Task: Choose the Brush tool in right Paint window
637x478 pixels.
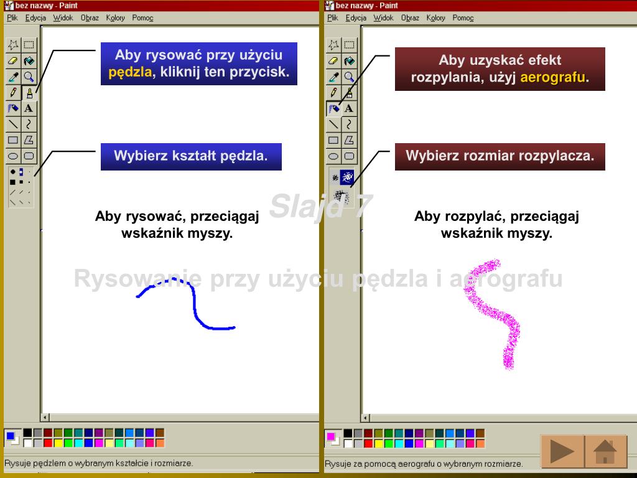Action: (350, 92)
